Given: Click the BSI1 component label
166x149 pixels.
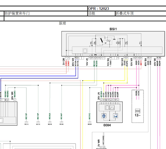Looking at the screenshot, I should click(113, 29).
